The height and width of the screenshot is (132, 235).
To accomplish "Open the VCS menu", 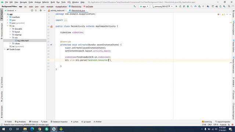I will pyautogui.click(x=69, y=2).
